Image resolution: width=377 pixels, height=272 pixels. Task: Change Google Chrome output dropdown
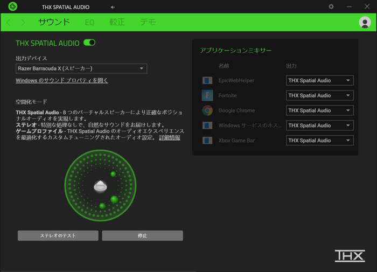tap(320, 110)
